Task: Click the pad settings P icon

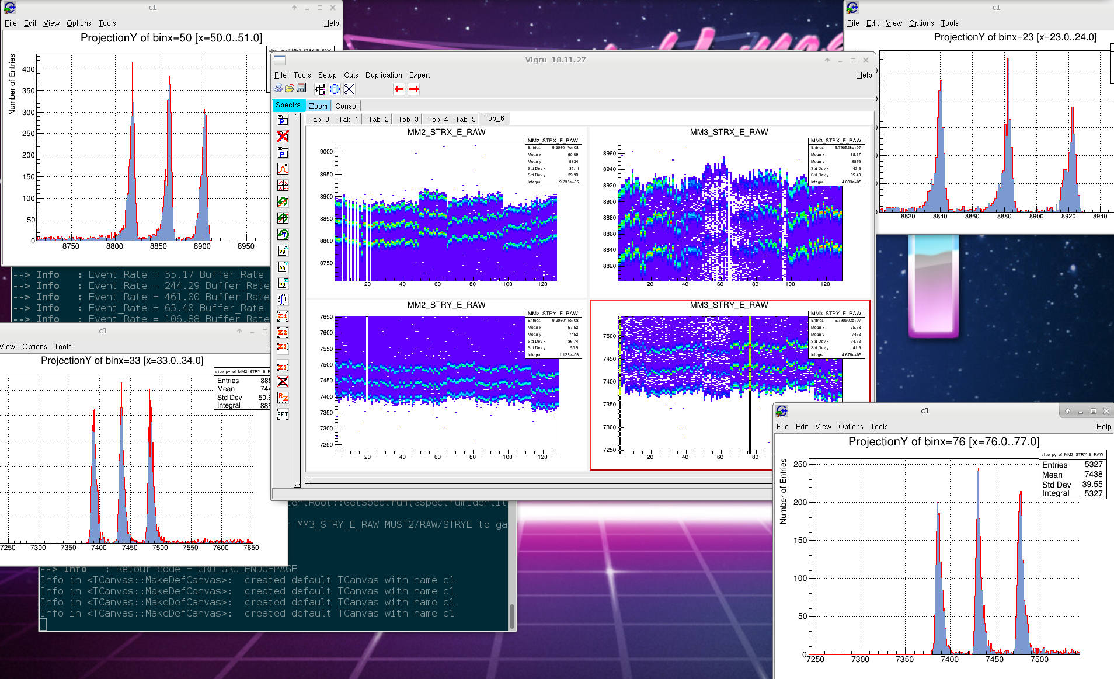Action: (x=283, y=153)
